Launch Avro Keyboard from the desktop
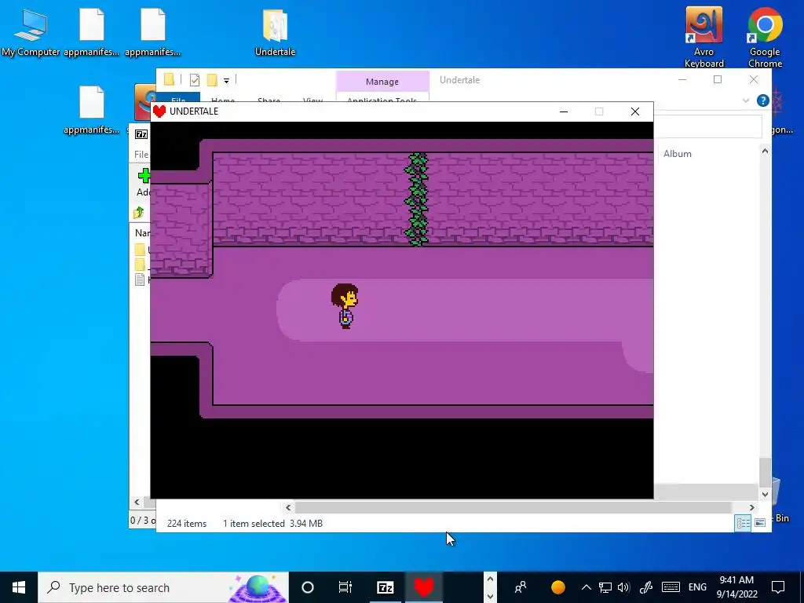Image resolution: width=804 pixels, height=603 pixels. [704, 36]
